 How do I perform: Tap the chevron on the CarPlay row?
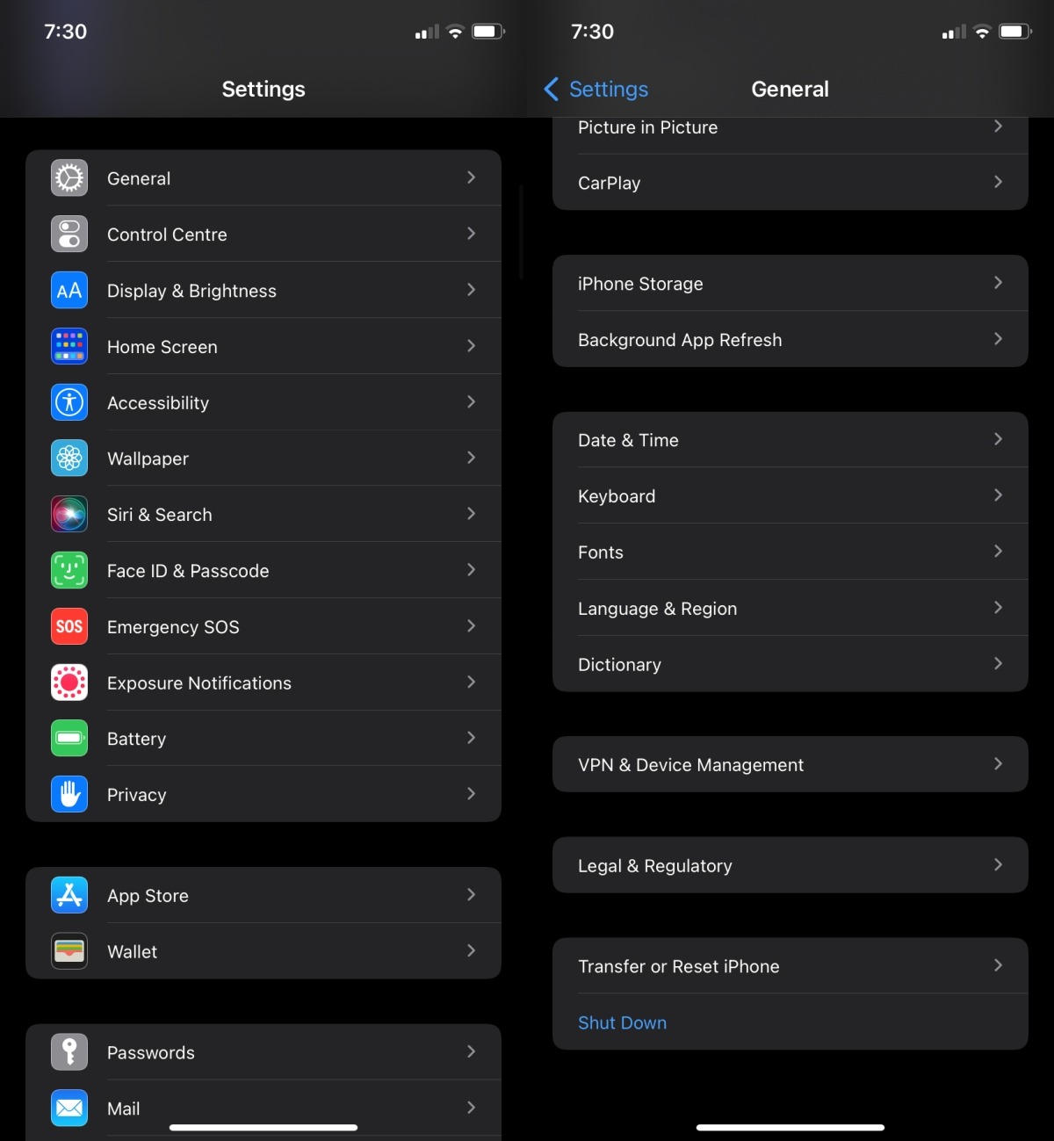pyautogui.click(x=998, y=182)
